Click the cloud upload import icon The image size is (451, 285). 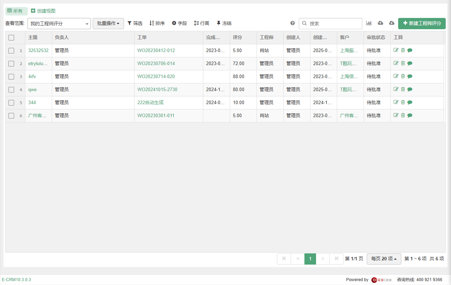pyautogui.click(x=381, y=23)
